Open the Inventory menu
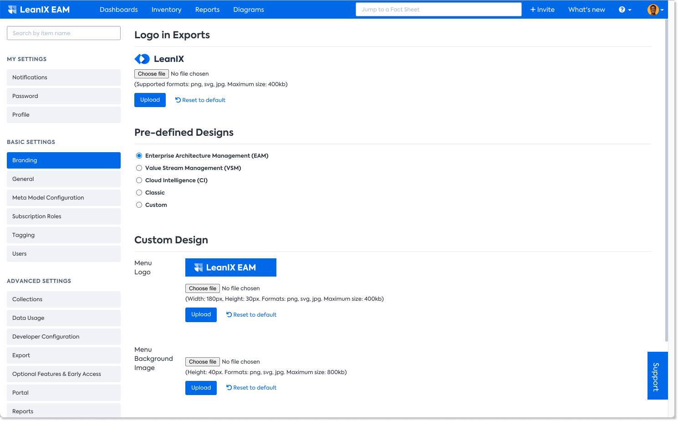Image resolution: width=678 pixels, height=421 pixels. click(x=167, y=10)
